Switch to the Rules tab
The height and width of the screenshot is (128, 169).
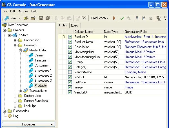tap(63, 25)
